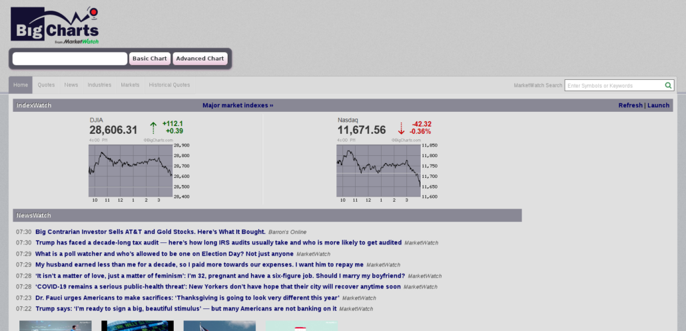Click the third news thumbnail image
686x331 pixels.
tap(220, 326)
